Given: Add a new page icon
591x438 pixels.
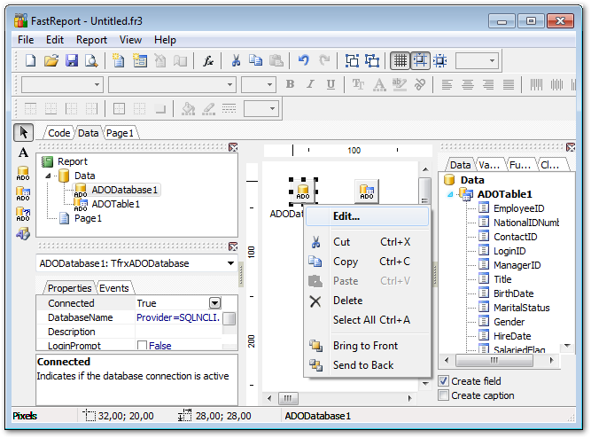Looking at the screenshot, I should pos(119,60).
